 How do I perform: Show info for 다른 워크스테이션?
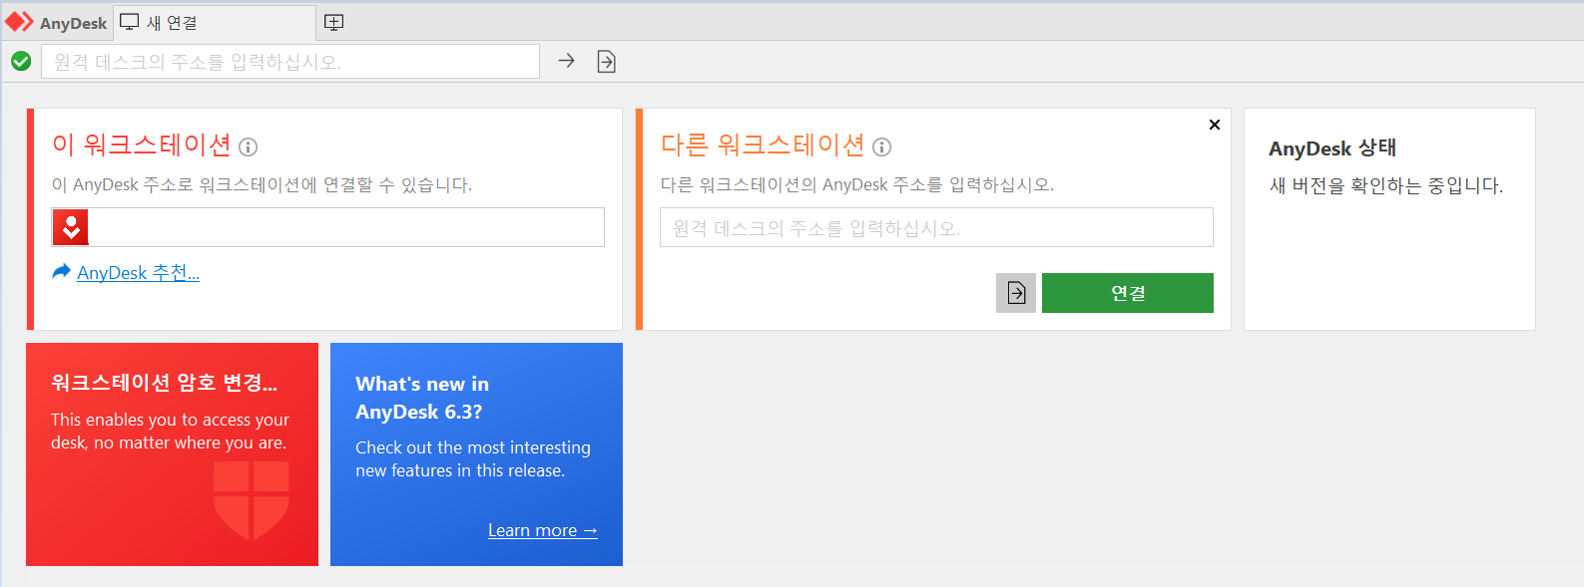point(881,147)
